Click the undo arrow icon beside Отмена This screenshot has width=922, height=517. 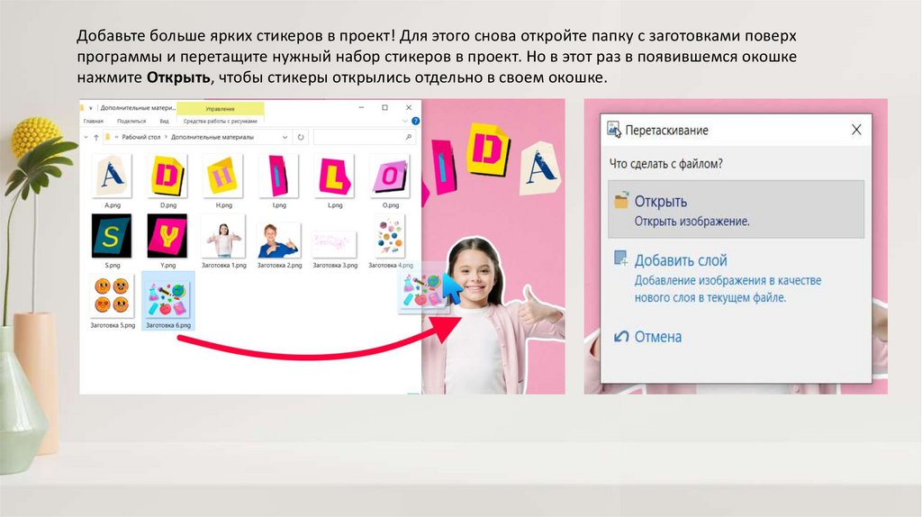(x=621, y=337)
